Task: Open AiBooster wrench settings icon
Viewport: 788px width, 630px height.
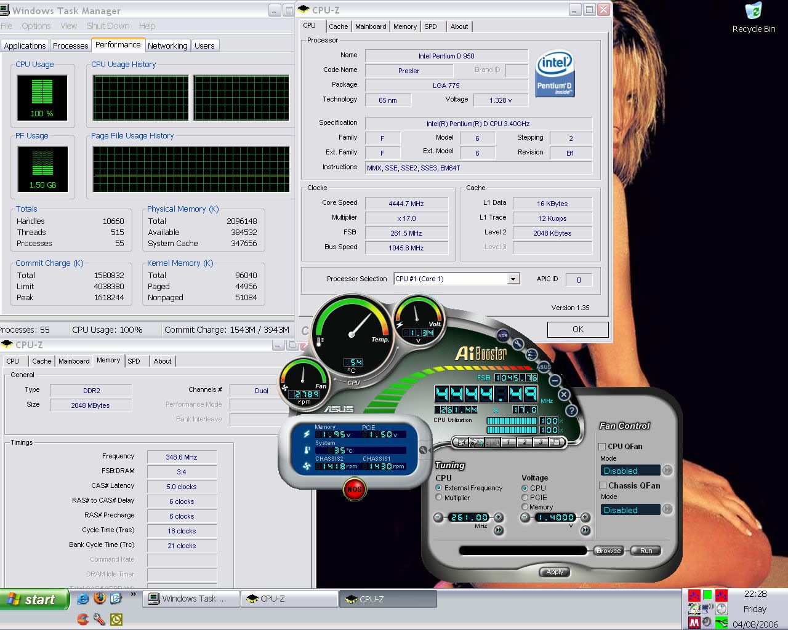Action: [518, 345]
